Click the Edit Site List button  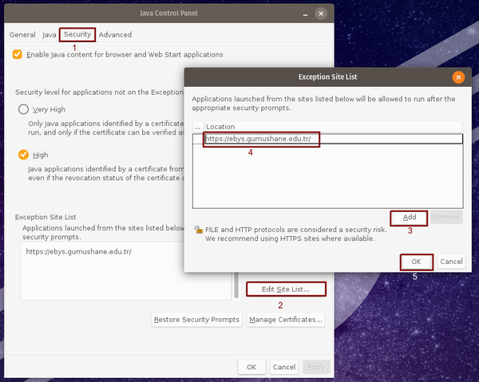point(285,289)
